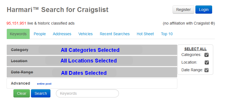Open the Advanced options row

(x=92, y=84)
